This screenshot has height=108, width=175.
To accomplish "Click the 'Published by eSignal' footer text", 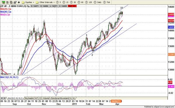I will click(x=159, y=107).
